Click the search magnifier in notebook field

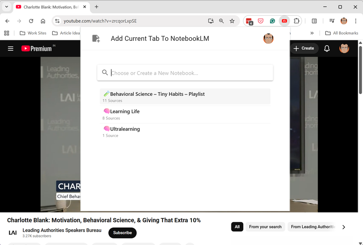[x=105, y=73]
